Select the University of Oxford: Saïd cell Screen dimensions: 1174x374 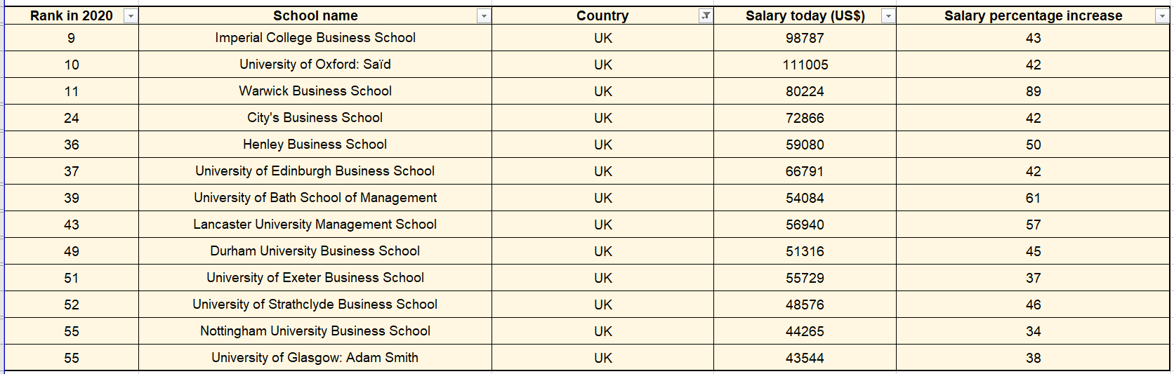tap(315, 65)
